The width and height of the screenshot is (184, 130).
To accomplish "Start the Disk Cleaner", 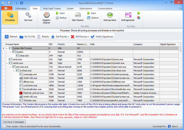I will point(92,13).
